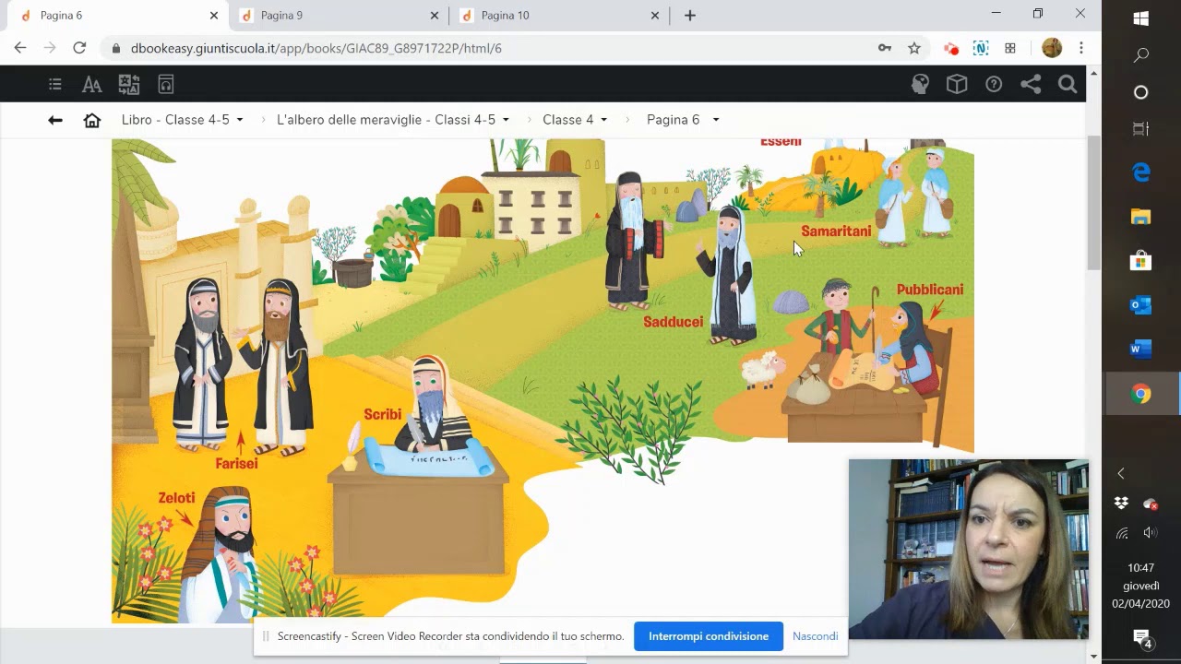The height and width of the screenshot is (664, 1181).
Task: Click the page vertical scrollbar thumb
Action: (1093, 203)
